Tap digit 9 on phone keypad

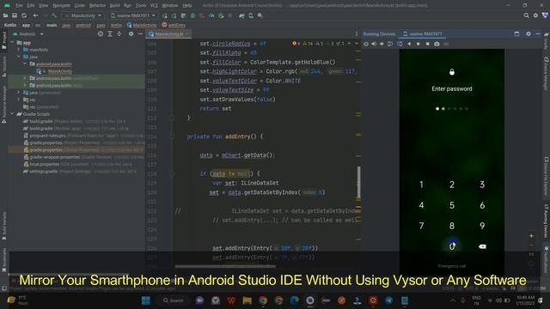click(x=482, y=226)
